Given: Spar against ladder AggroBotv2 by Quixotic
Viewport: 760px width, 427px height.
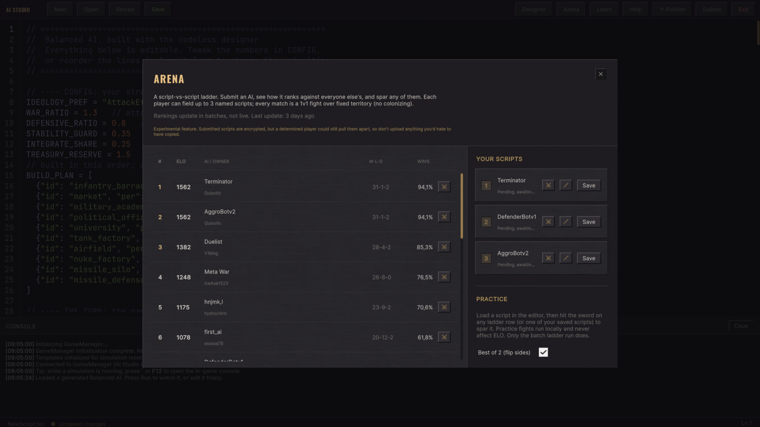Looking at the screenshot, I should pos(444,217).
